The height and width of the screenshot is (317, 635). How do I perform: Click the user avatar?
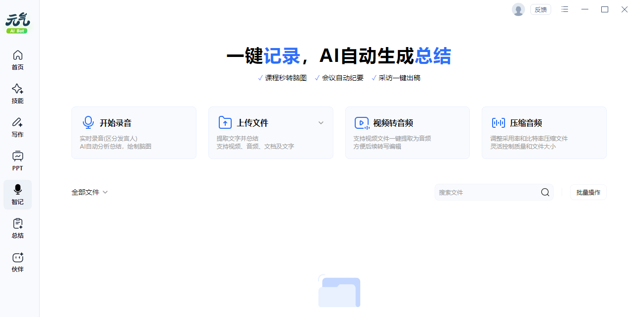click(518, 9)
